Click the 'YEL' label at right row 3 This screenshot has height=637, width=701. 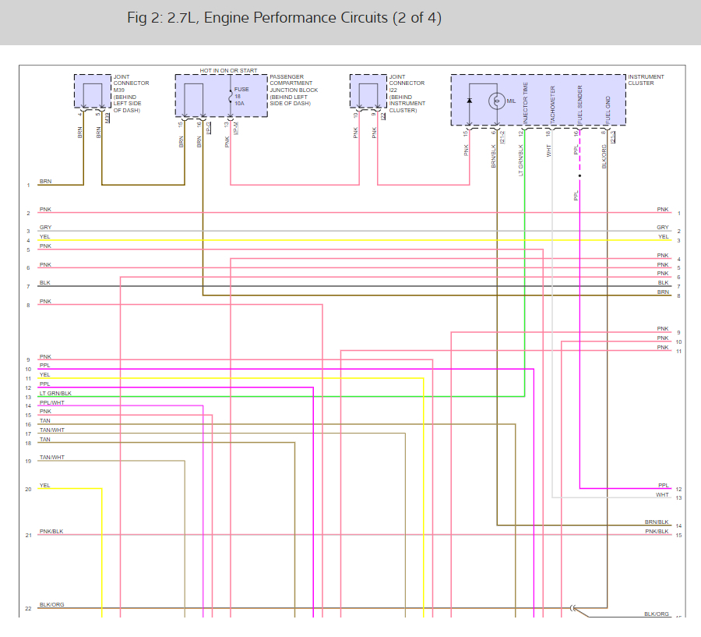point(664,237)
